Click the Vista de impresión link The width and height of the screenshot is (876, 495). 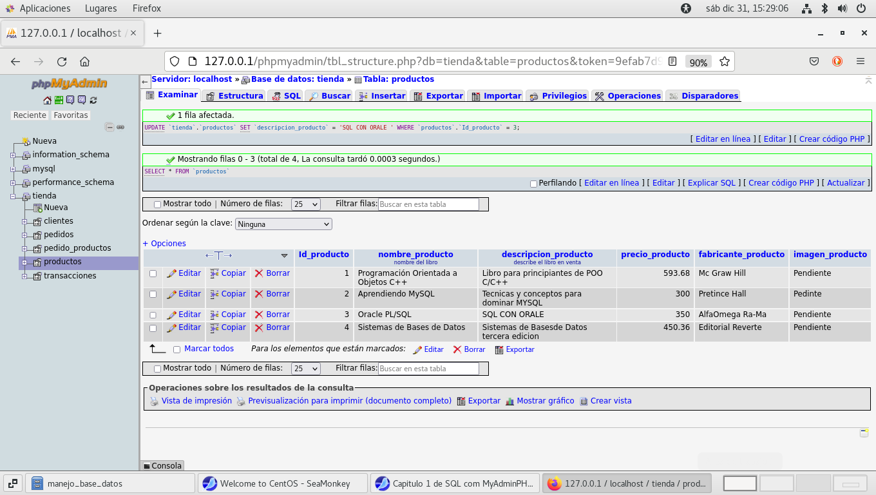[196, 401]
